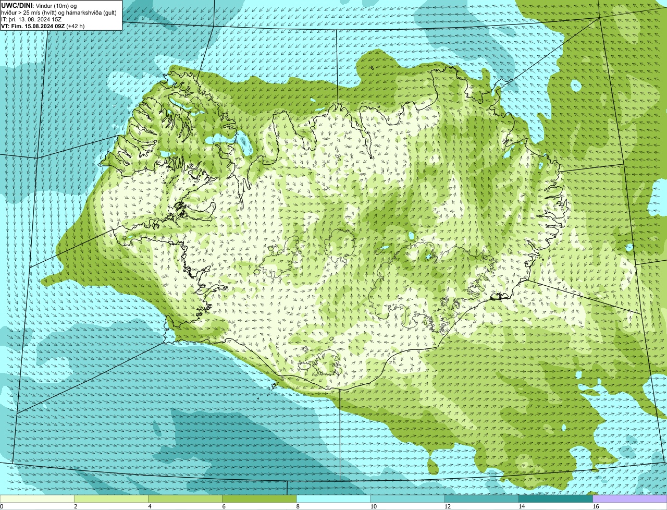
Task: Click the 12–14 m/s teal legend swatch
Action: [481, 499]
